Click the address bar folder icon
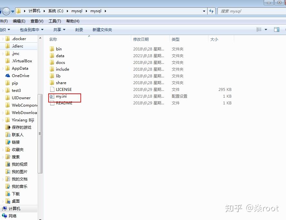Screen dimensions: 286x220 pos(18,11)
